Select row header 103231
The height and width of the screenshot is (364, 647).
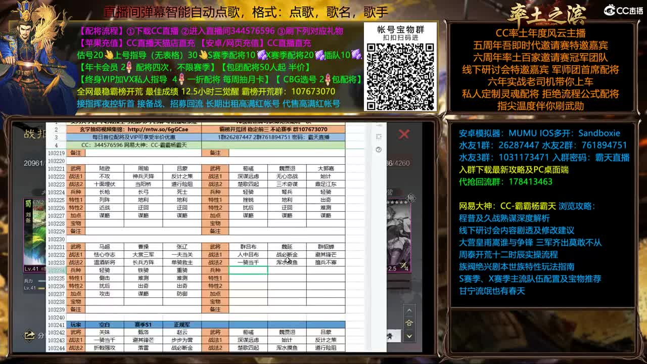(x=56, y=247)
